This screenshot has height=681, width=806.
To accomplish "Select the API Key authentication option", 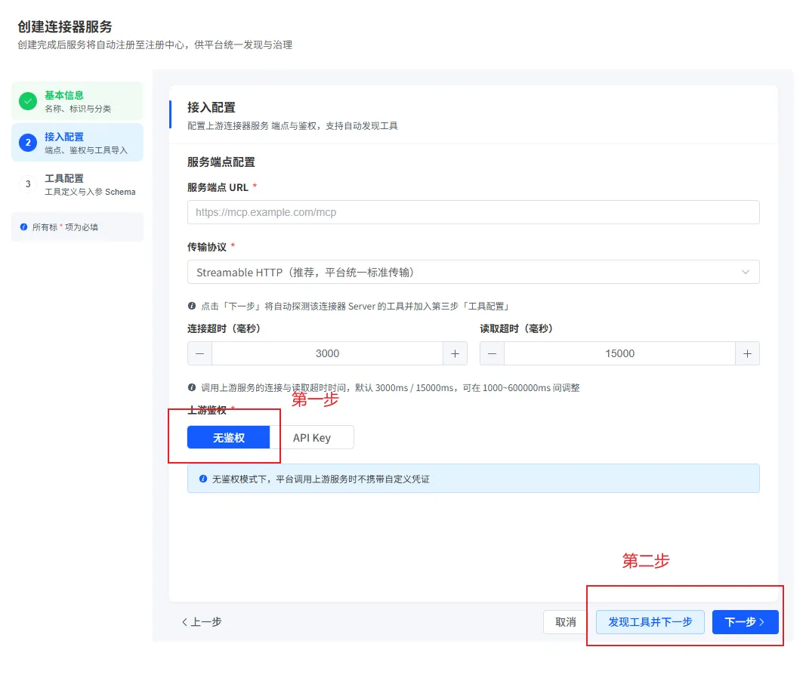I will pos(311,438).
